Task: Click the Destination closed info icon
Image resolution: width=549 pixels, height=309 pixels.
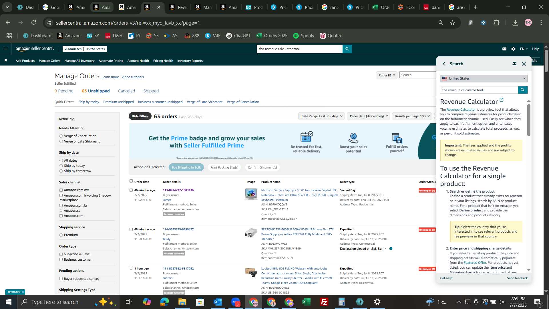Action: [391, 249]
